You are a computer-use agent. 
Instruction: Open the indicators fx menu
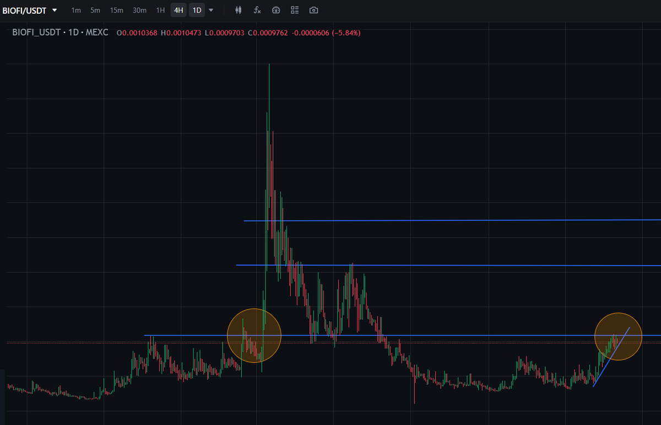257,10
